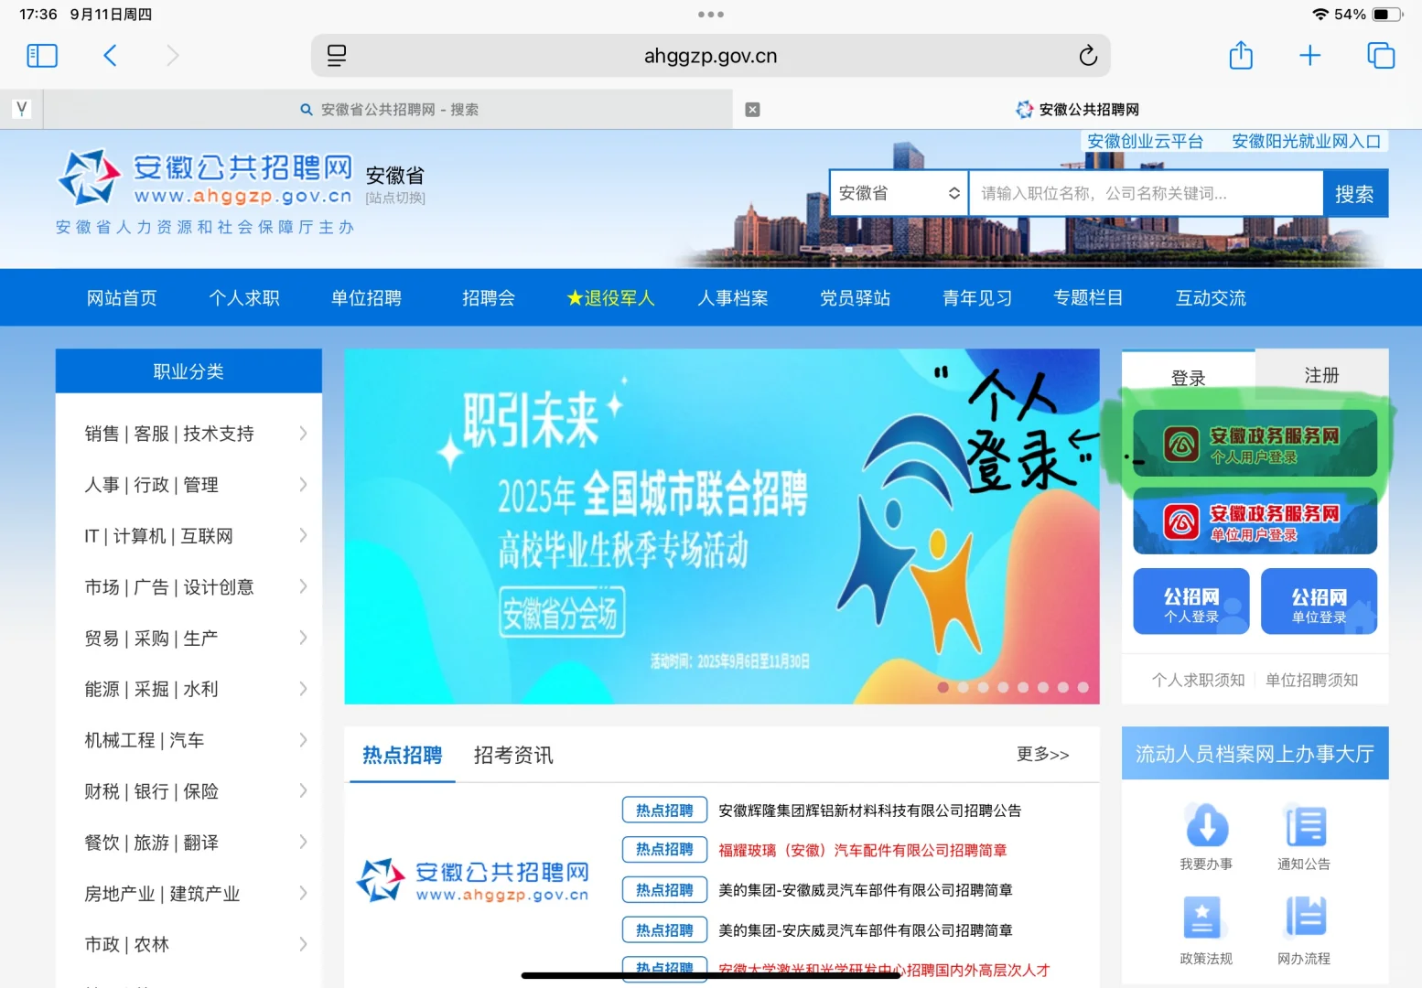Viewport: 1422px width, 988px height.
Task: Expand the 财税 | 银行 | 保险 category
Action: click(x=189, y=791)
